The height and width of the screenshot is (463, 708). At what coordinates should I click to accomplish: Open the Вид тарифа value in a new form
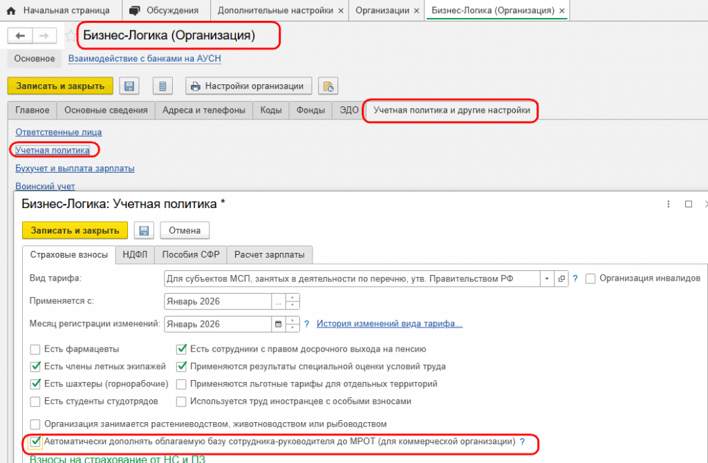point(561,278)
